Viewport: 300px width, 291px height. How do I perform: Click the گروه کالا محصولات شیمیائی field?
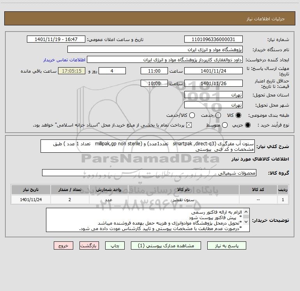click(149, 173)
